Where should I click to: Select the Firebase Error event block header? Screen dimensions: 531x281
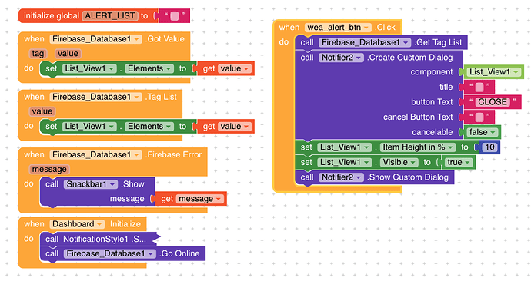pyautogui.click(x=112, y=154)
